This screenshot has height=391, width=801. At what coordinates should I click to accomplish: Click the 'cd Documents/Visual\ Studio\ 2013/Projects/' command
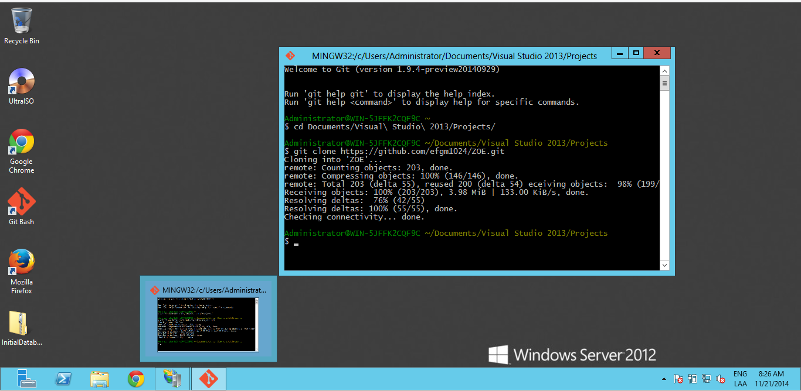point(389,126)
